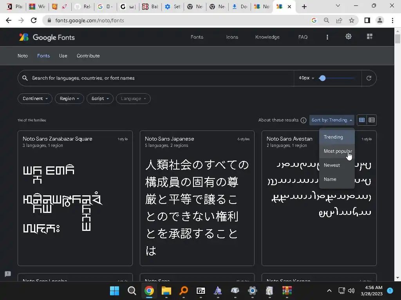
Task: Open Windows Settings gear from taskbar
Action: (x=253, y=291)
